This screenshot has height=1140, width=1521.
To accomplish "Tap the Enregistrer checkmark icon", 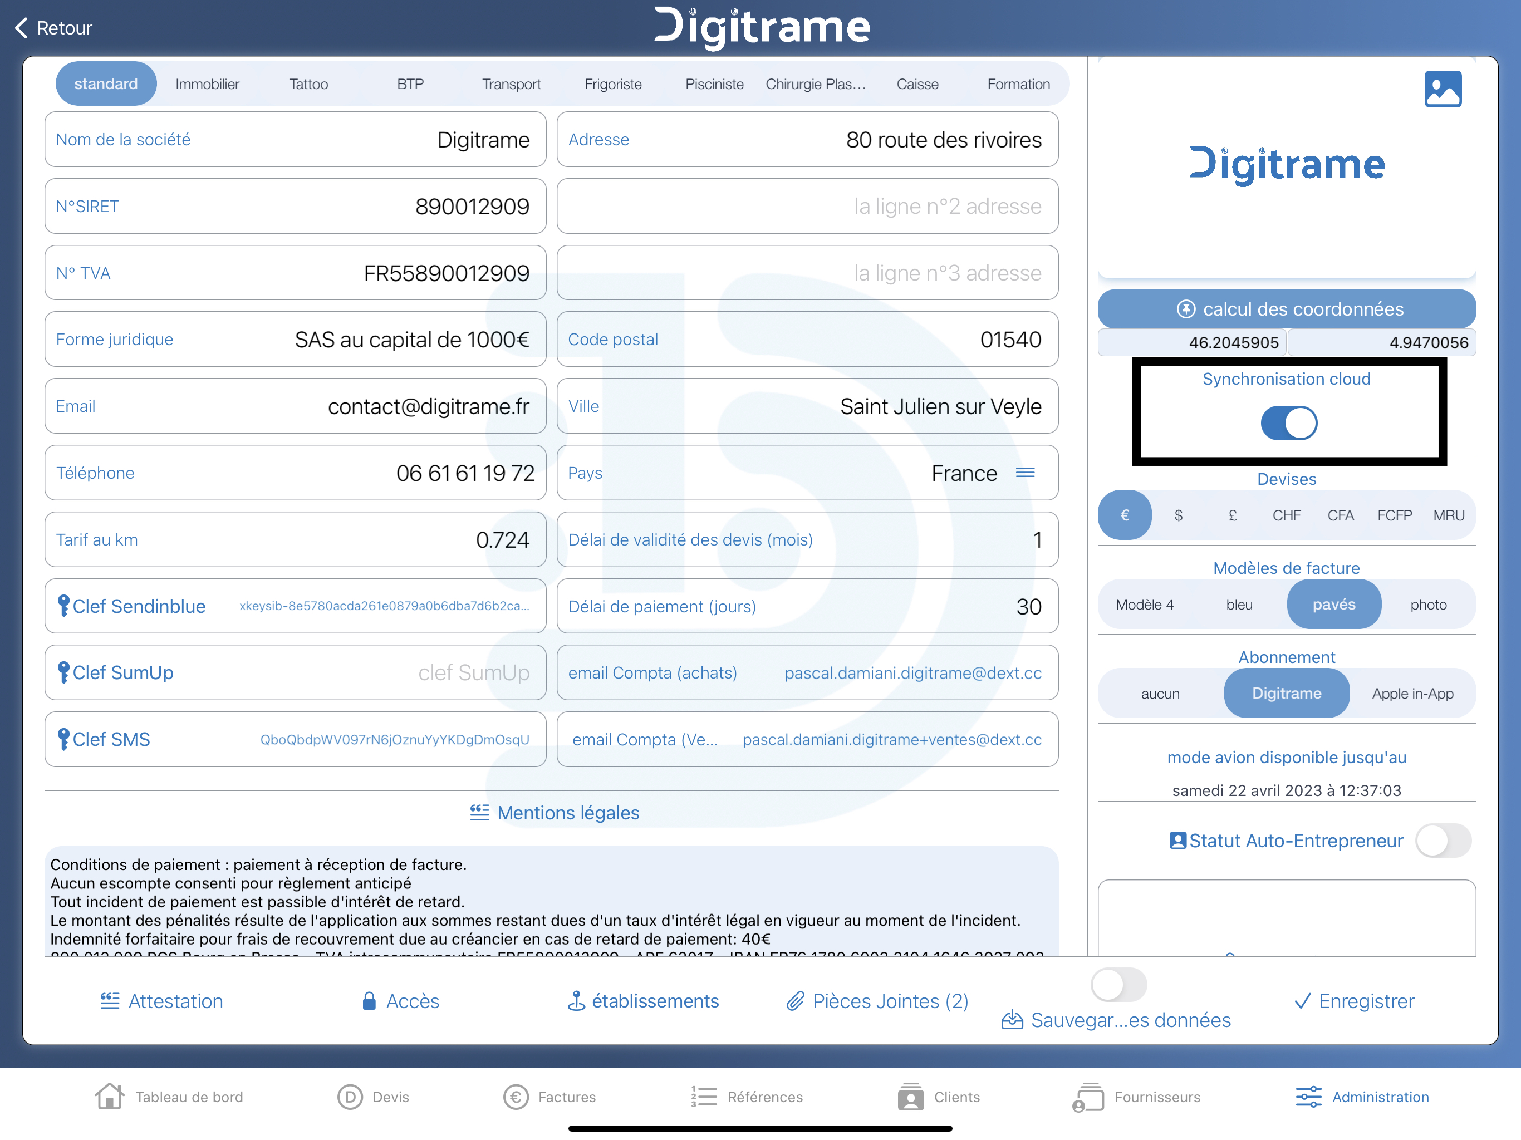I will click(1302, 1001).
